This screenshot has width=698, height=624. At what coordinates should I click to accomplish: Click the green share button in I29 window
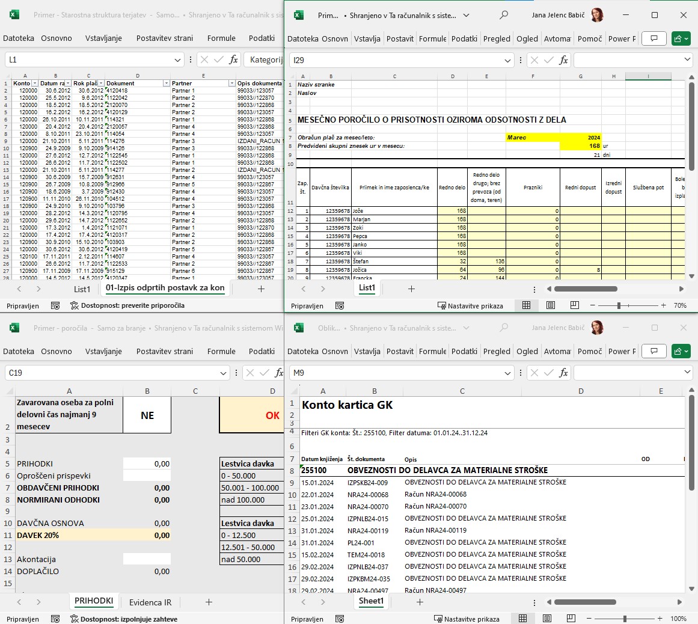tap(681, 38)
